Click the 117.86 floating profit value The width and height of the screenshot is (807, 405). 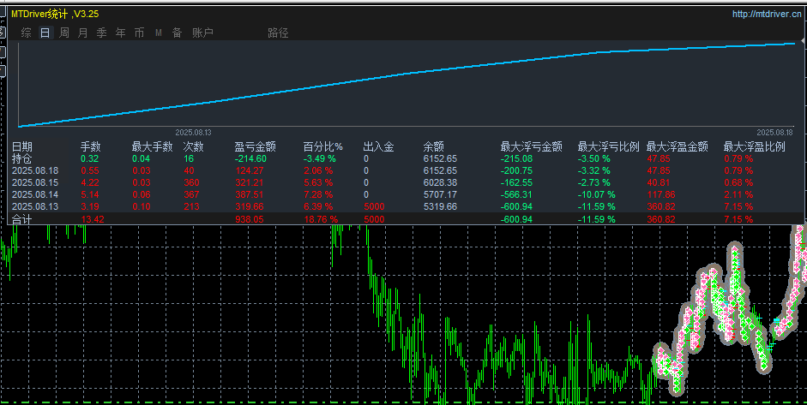tap(661, 194)
